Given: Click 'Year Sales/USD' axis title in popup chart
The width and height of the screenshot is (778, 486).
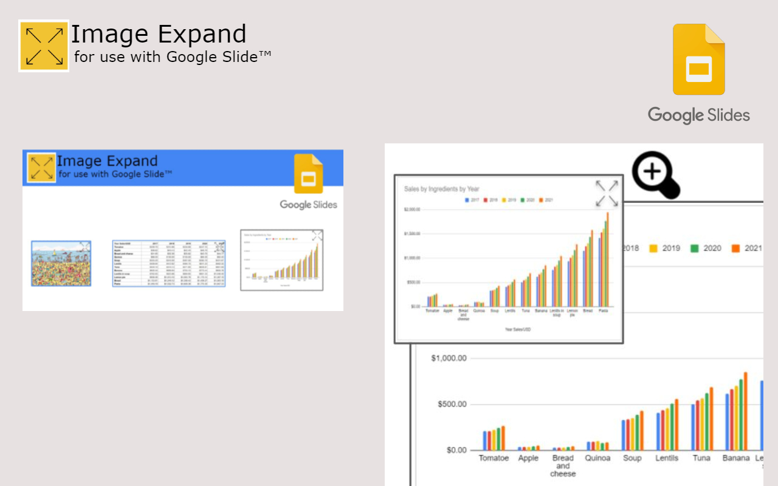Looking at the screenshot, I should pos(518,329).
